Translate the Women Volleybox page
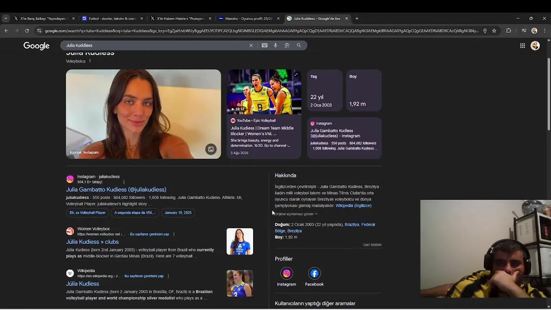 (149, 234)
